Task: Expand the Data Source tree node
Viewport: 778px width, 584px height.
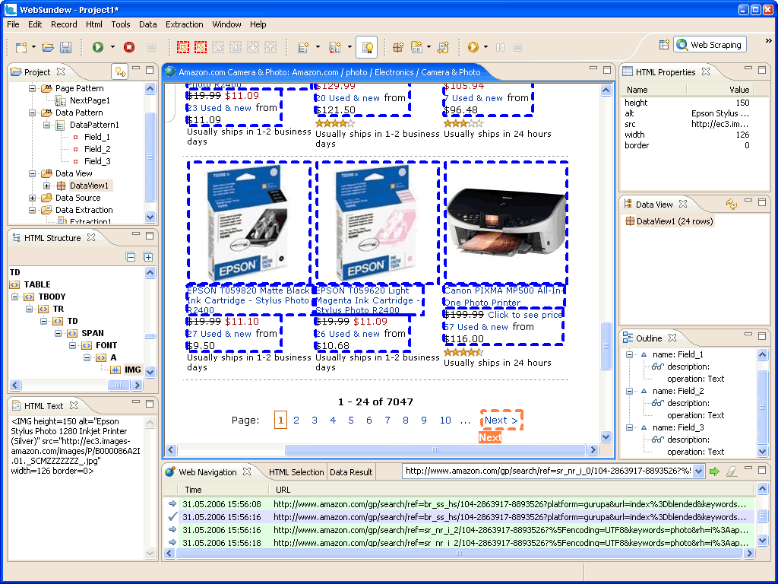Action: pos(32,198)
